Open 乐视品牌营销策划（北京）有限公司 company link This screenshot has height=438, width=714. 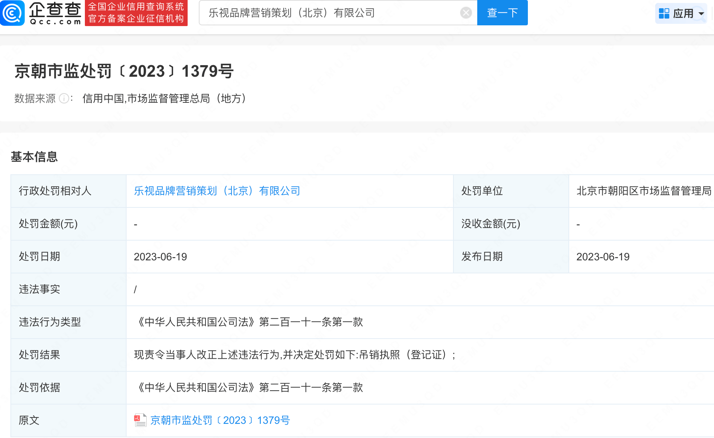(217, 191)
